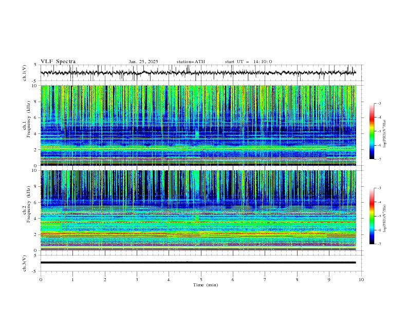Screen dimensions: 407x314
Task: Click the '10' kHz tick of ch.1 spectrogram
Action: (35, 86)
